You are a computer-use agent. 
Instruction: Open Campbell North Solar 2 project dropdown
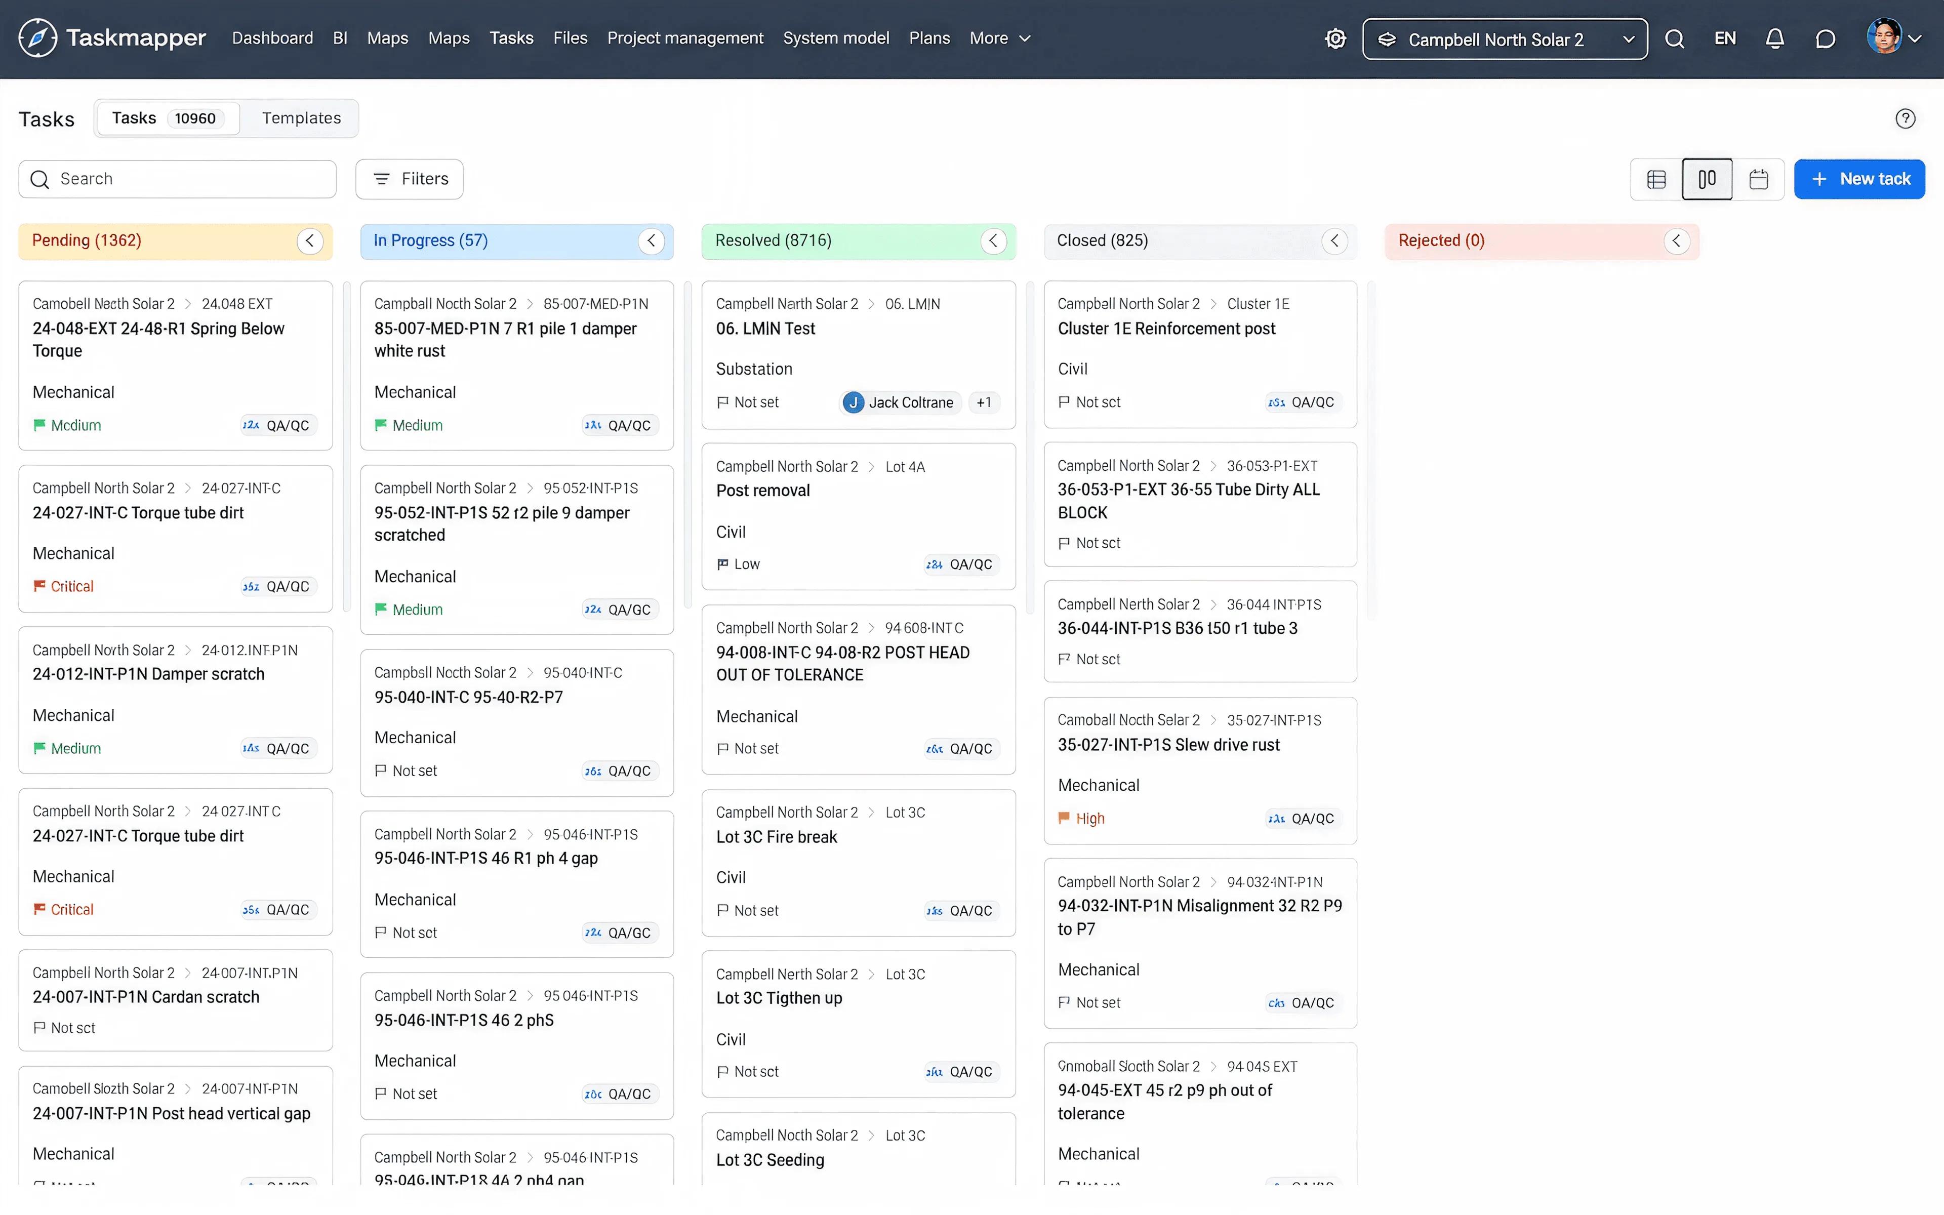click(1505, 38)
